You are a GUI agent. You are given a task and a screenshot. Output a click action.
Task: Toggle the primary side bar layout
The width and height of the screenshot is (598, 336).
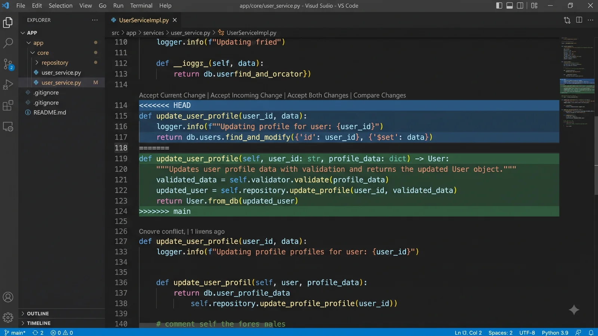[499, 6]
